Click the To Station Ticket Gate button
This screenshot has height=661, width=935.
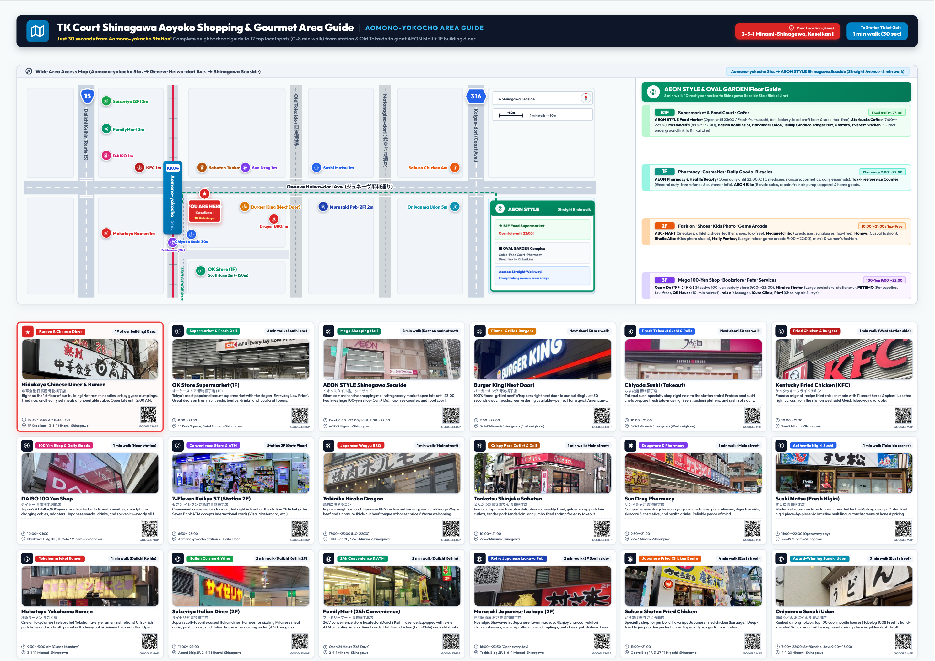(877, 31)
